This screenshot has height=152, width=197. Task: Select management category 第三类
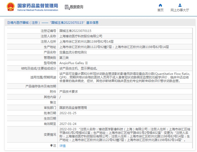pos(64,58)
